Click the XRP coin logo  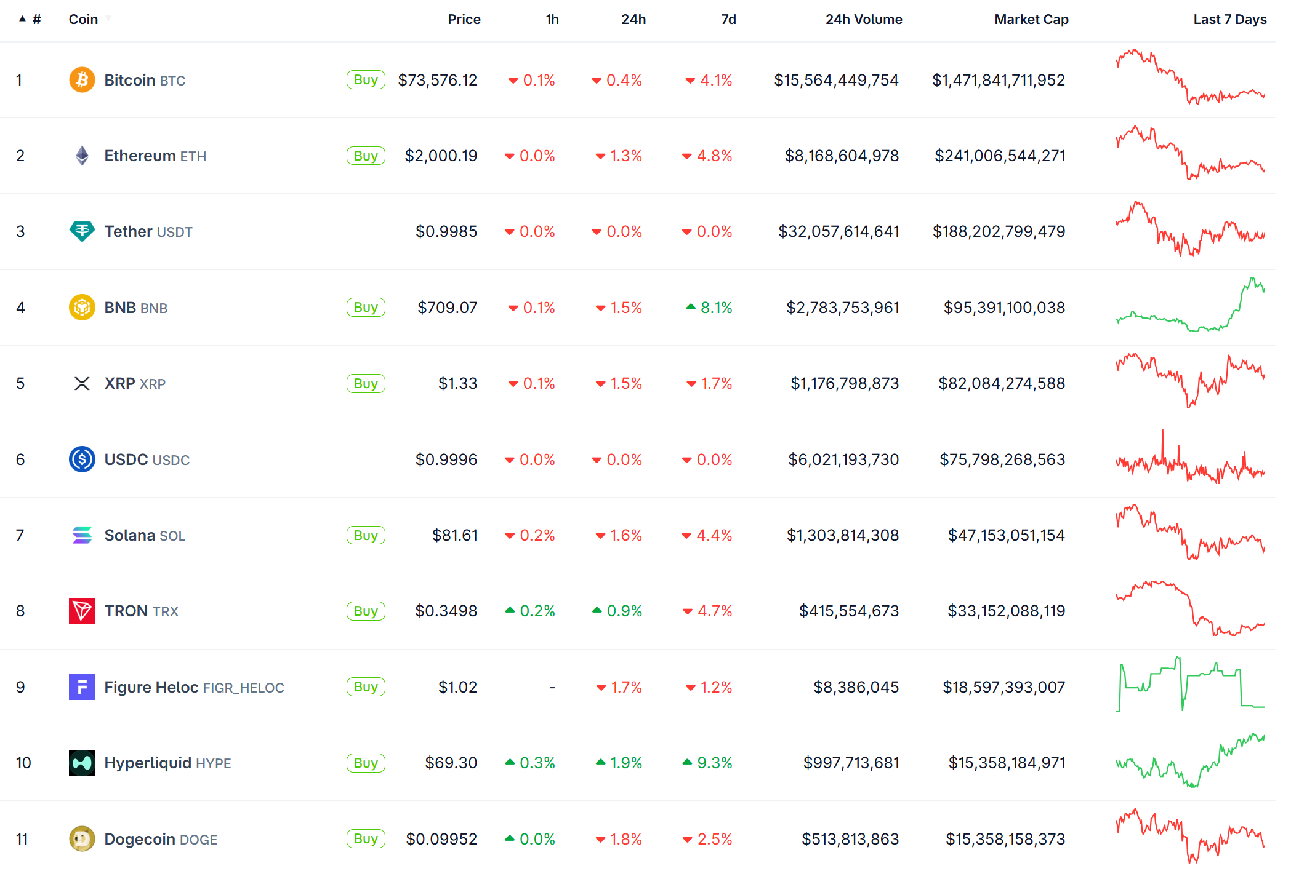click(x=82, y=383)
